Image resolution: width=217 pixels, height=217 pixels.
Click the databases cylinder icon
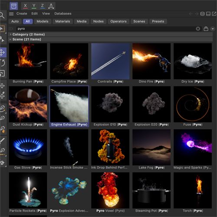click(x=202, y=14)
